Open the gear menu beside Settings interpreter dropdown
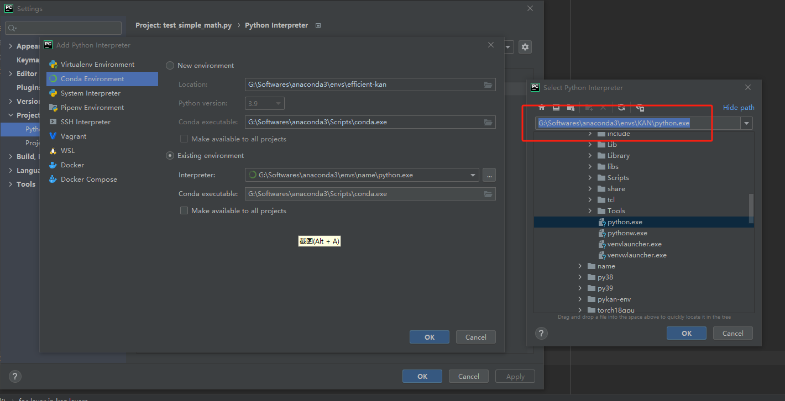The width and height of the screenshot is (785, 401). [x=525, y=47]
